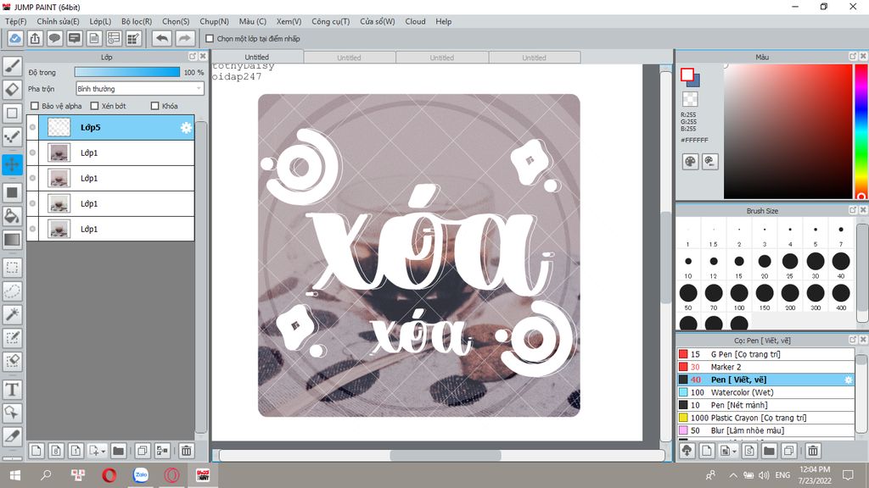The image size is (869, 488).
Task: Select the Lasso selection tool
Action: 12,291
